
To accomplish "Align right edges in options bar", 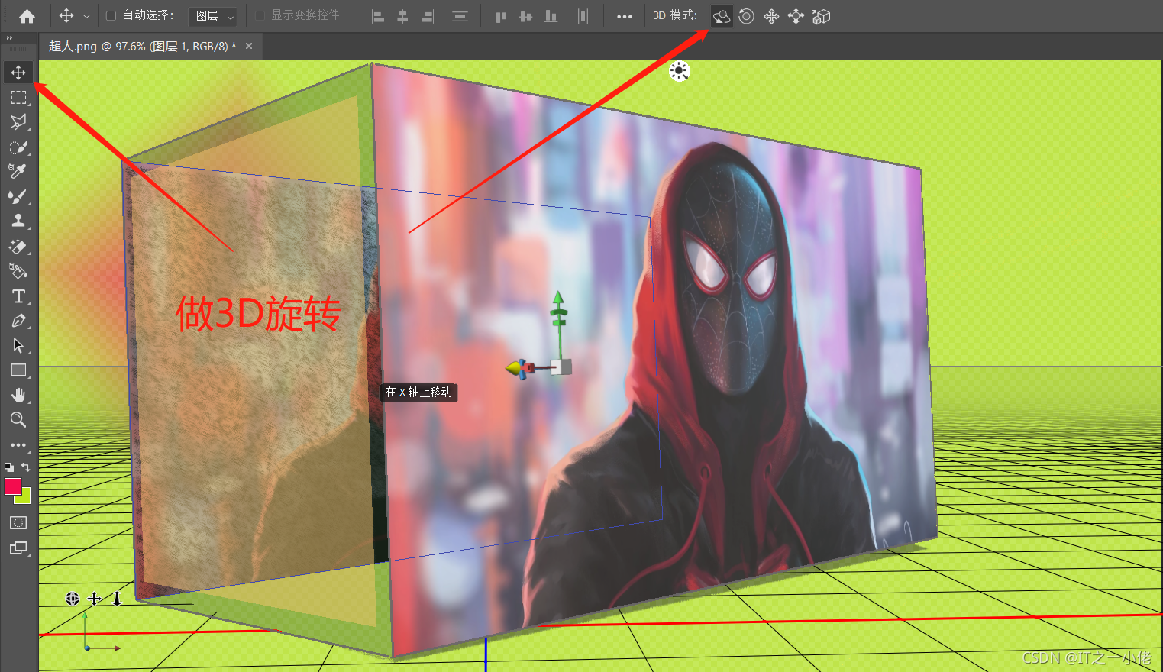I will click(428, 16).
